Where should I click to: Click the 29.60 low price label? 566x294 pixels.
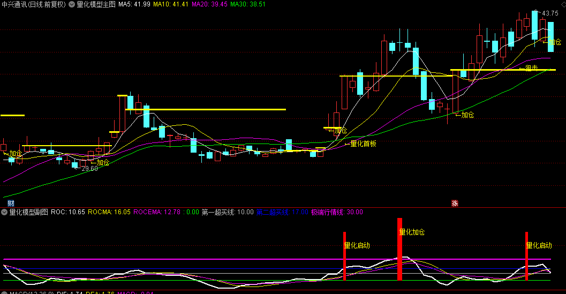pos(89,169)
